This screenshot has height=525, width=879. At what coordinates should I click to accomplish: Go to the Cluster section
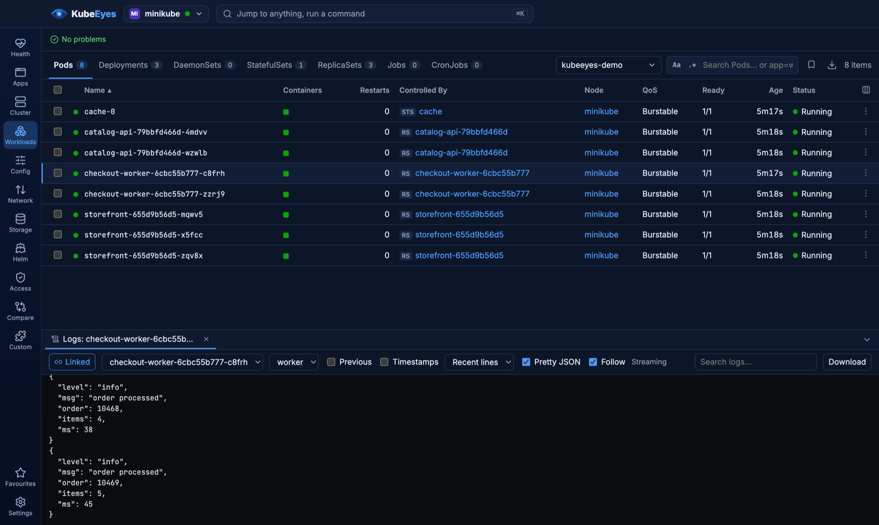[20, 106]
